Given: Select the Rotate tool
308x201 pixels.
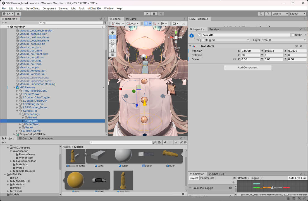Looking at the screenshot, I should pyautogui.click(x=112, y=41).
